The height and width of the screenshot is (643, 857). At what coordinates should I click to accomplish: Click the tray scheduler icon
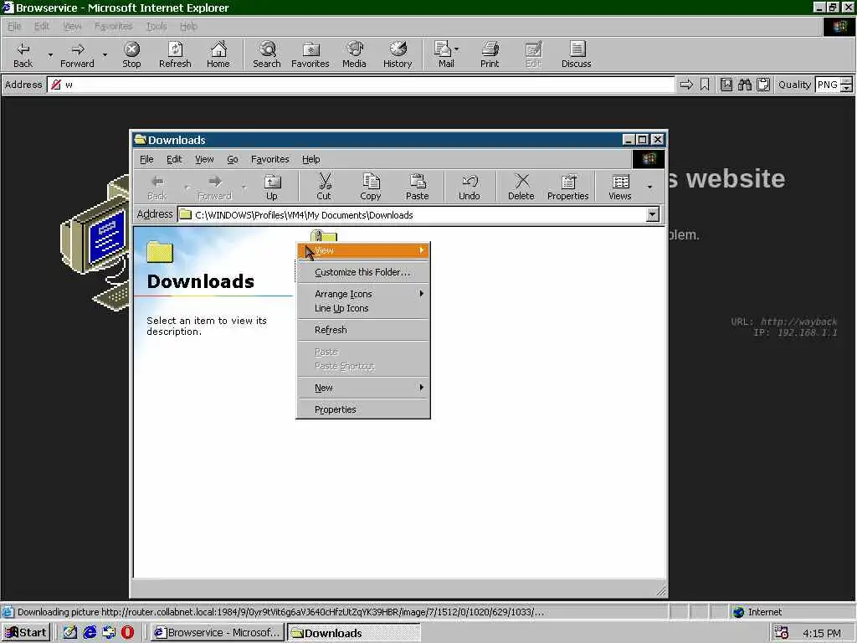click(782, 632)
